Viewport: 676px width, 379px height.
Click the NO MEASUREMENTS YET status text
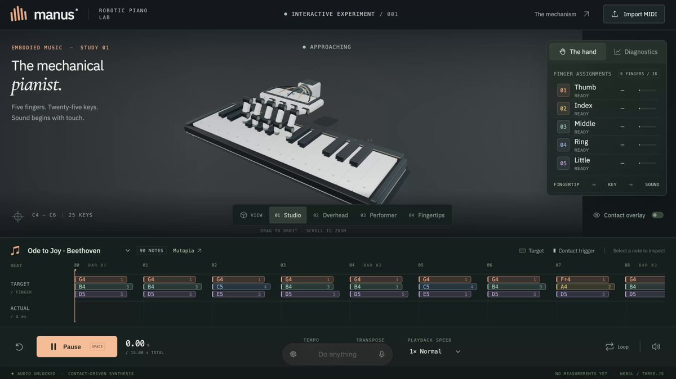[582, 373]
